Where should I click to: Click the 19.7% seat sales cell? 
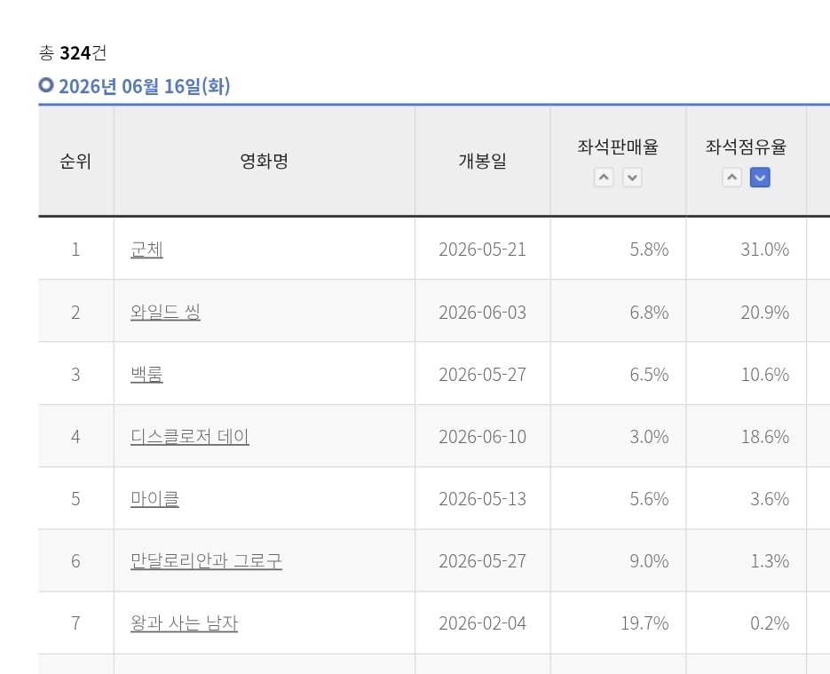(x=618, y=623)
